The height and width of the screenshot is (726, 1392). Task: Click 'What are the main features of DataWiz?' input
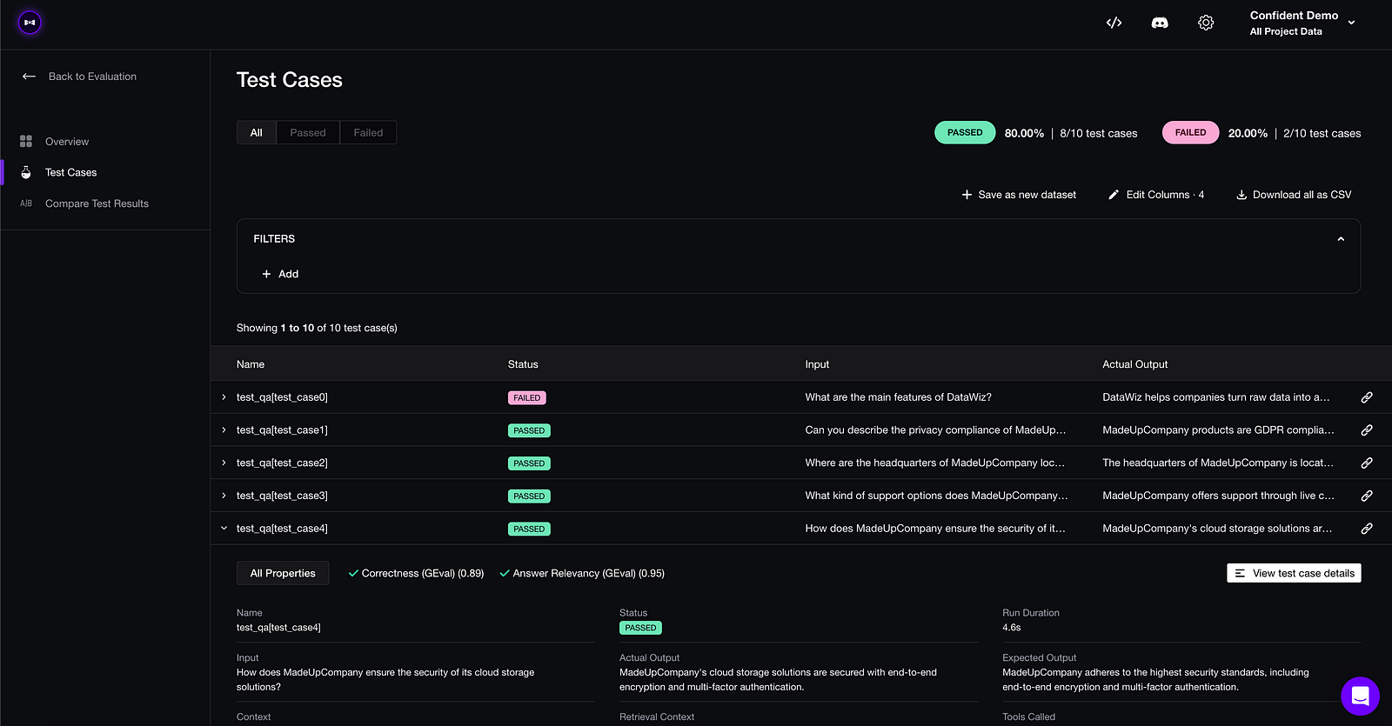click(x=898, y=397)
